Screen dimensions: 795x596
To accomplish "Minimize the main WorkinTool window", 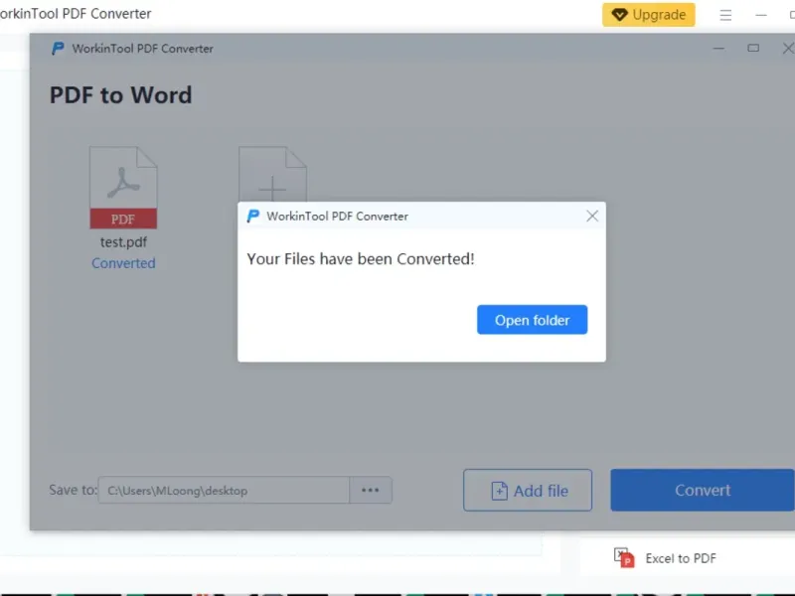I will pos(760,15).
